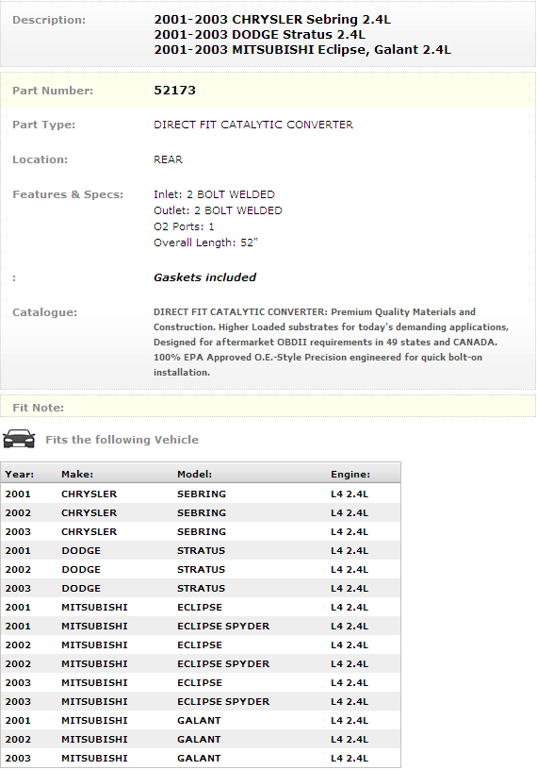Select the 2002 Chrysler Sebring row
The width and height of the screenshot is (537, 770).
pos(201,512)
